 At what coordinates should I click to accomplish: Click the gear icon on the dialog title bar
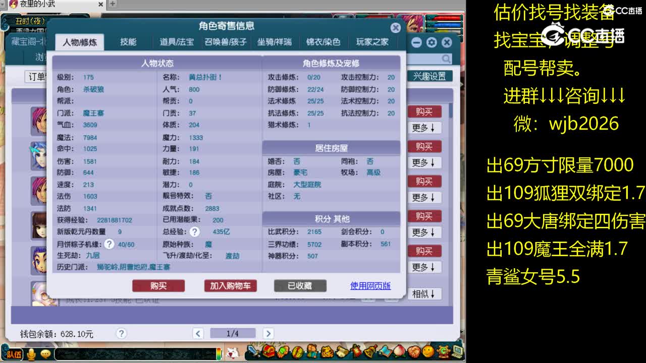pyautogui.click(x=430, y=43)
